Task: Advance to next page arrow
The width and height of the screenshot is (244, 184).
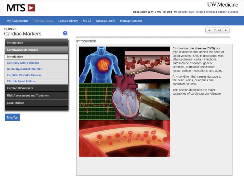Action: tap(226, 30)
